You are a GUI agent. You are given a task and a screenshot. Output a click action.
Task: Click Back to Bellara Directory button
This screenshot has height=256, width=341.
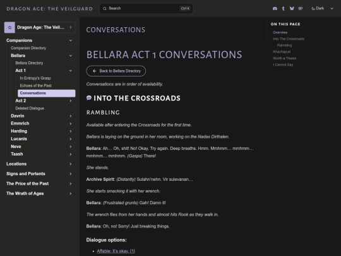tap(116, 71)
